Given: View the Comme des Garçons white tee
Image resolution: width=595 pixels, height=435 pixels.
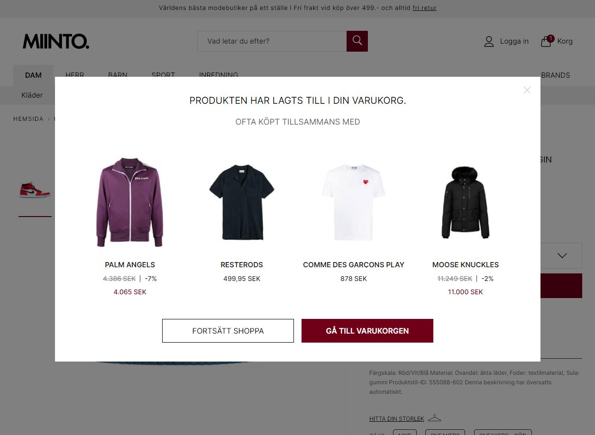Looking at the screenshot, I should (354, 202).
